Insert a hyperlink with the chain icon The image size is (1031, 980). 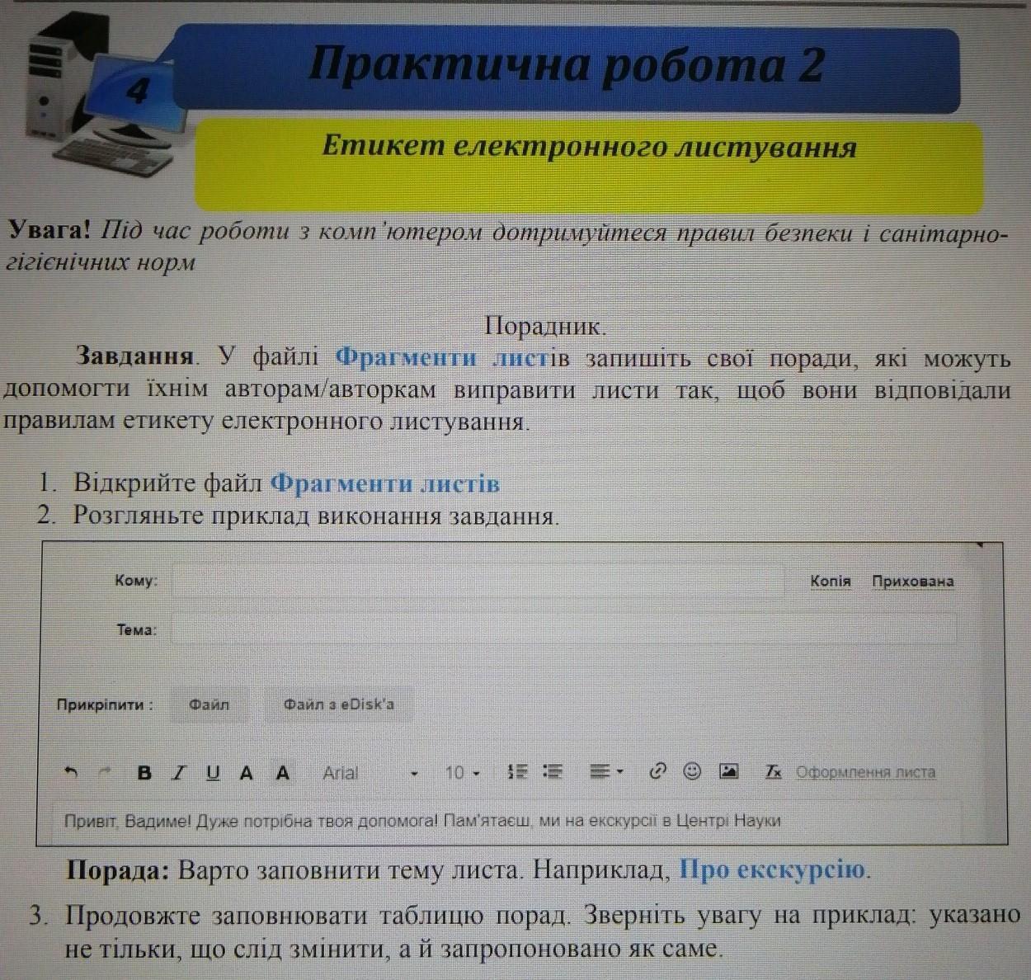click(x=657, y=771)
